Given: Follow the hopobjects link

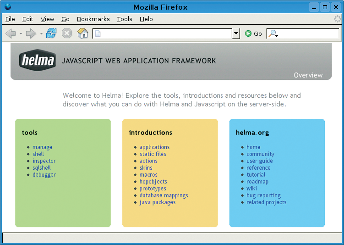Looking at the screenshot, I should point(153,182).
